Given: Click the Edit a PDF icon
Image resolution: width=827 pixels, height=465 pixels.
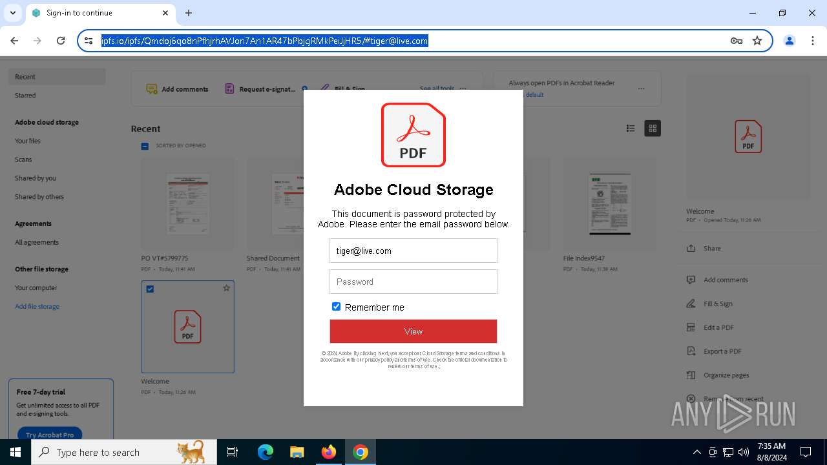Looking at the screenshot, I should pyautogui.click(x=691, y=327).
